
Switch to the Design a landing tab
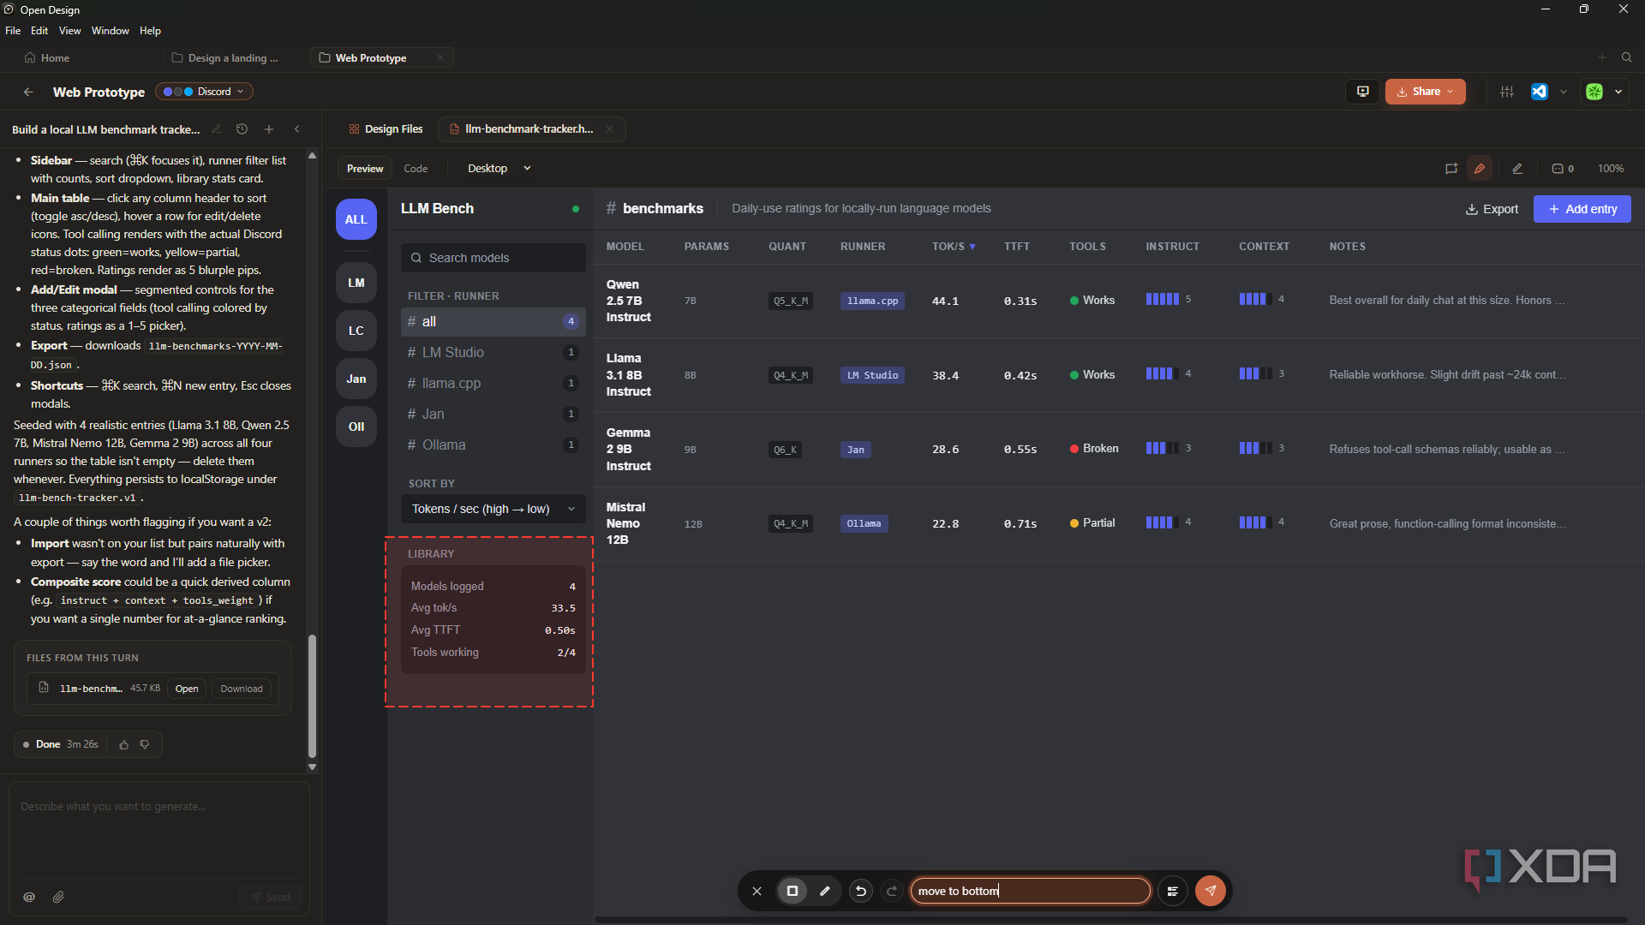click(x=225, y=57)
